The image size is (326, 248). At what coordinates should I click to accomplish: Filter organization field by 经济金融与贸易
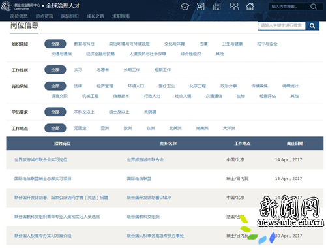(x=100, y=54)
